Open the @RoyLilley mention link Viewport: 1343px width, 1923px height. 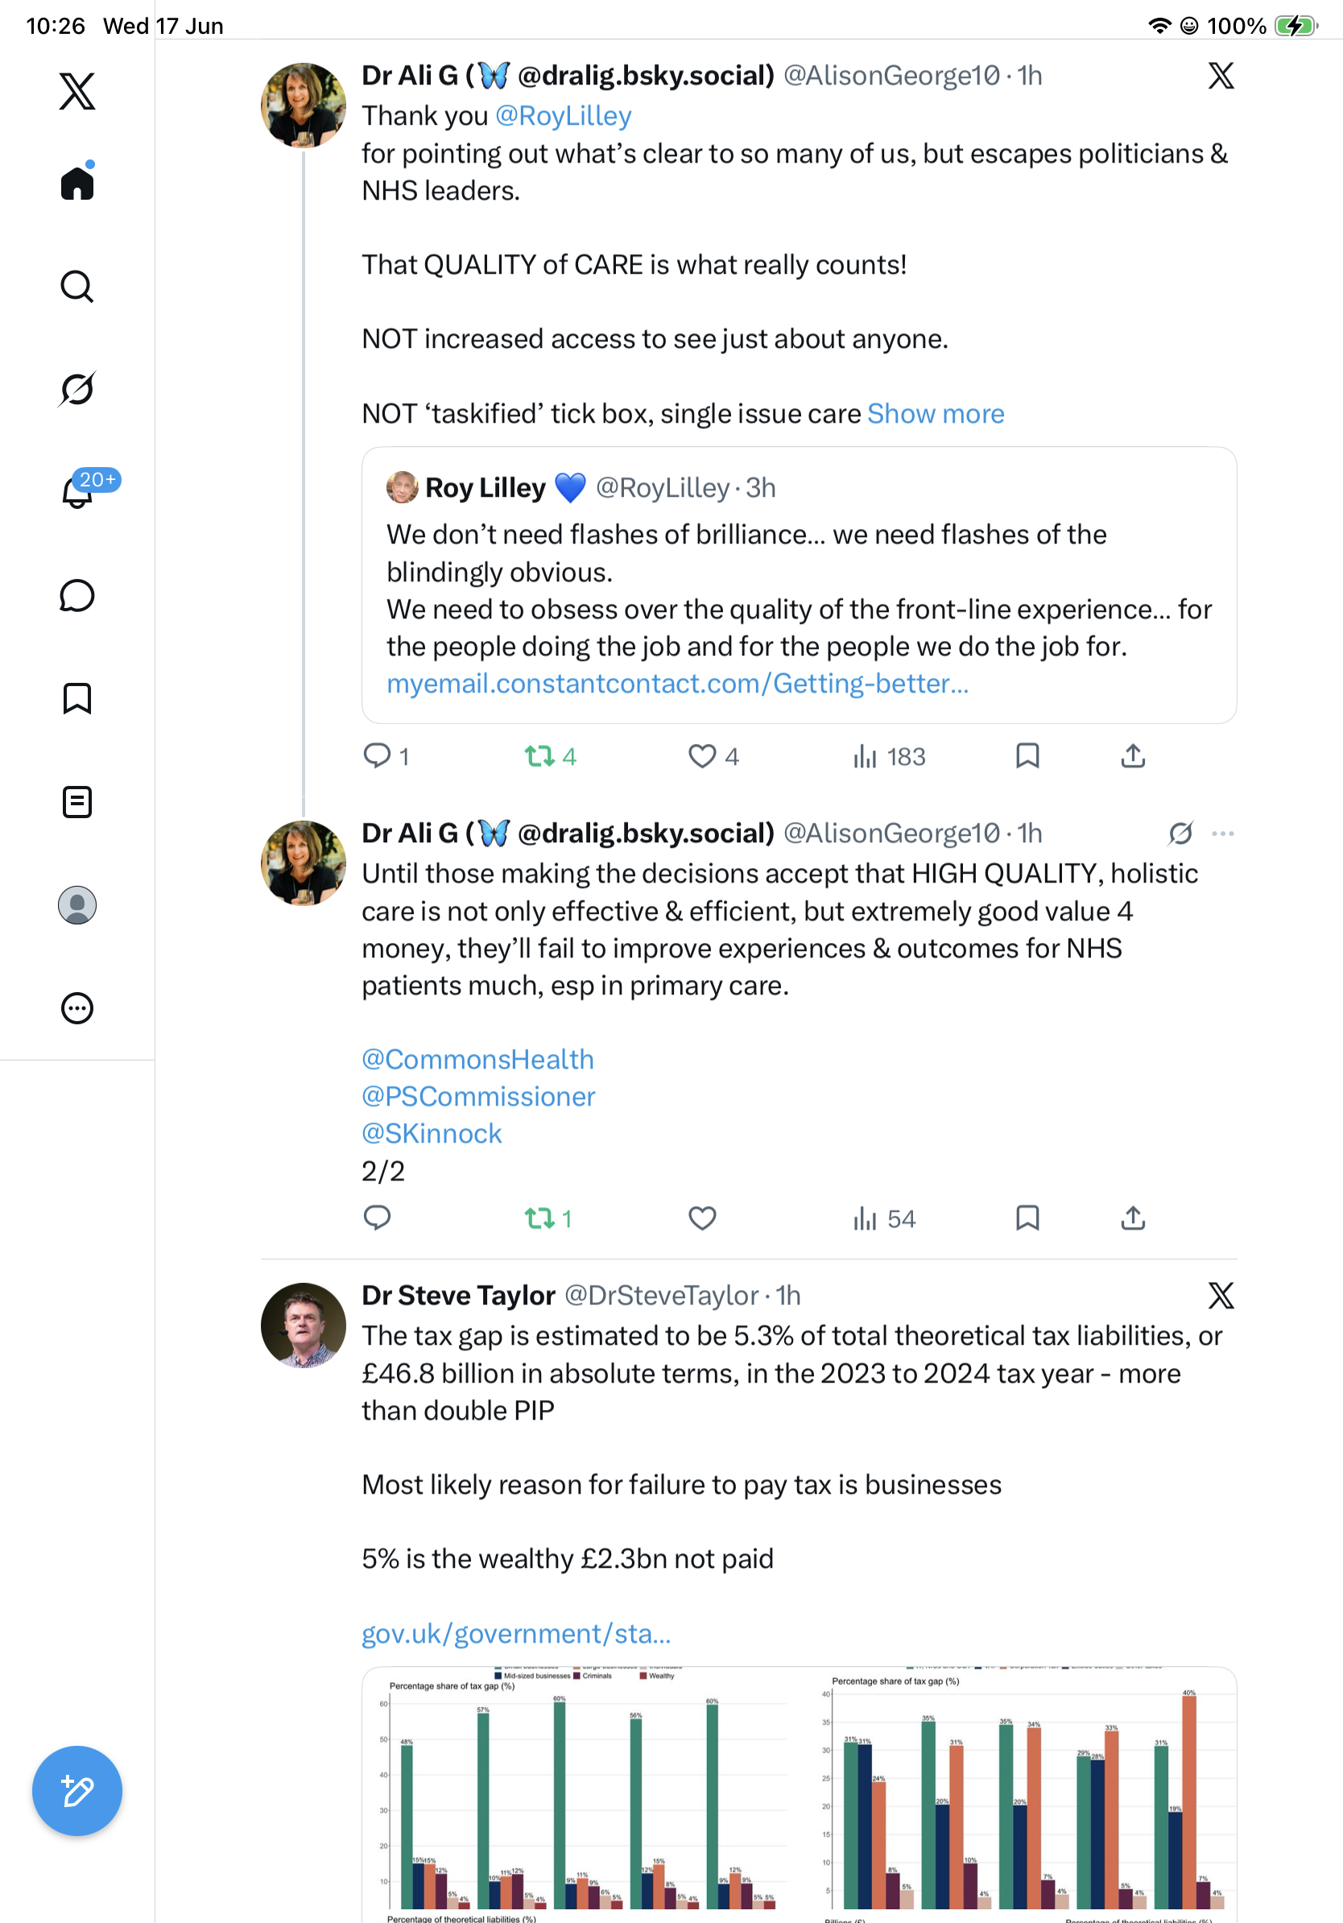point(564,116)
